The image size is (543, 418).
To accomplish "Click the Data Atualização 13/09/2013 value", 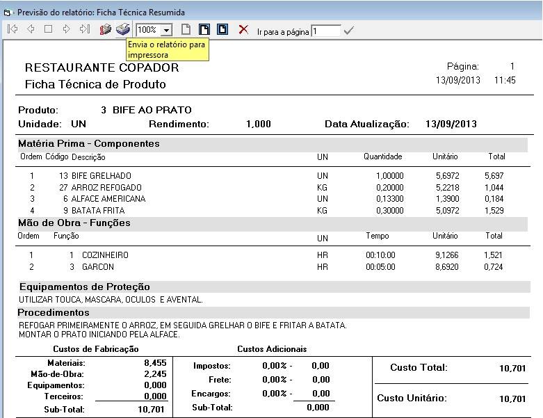I will tap(451, 124).
